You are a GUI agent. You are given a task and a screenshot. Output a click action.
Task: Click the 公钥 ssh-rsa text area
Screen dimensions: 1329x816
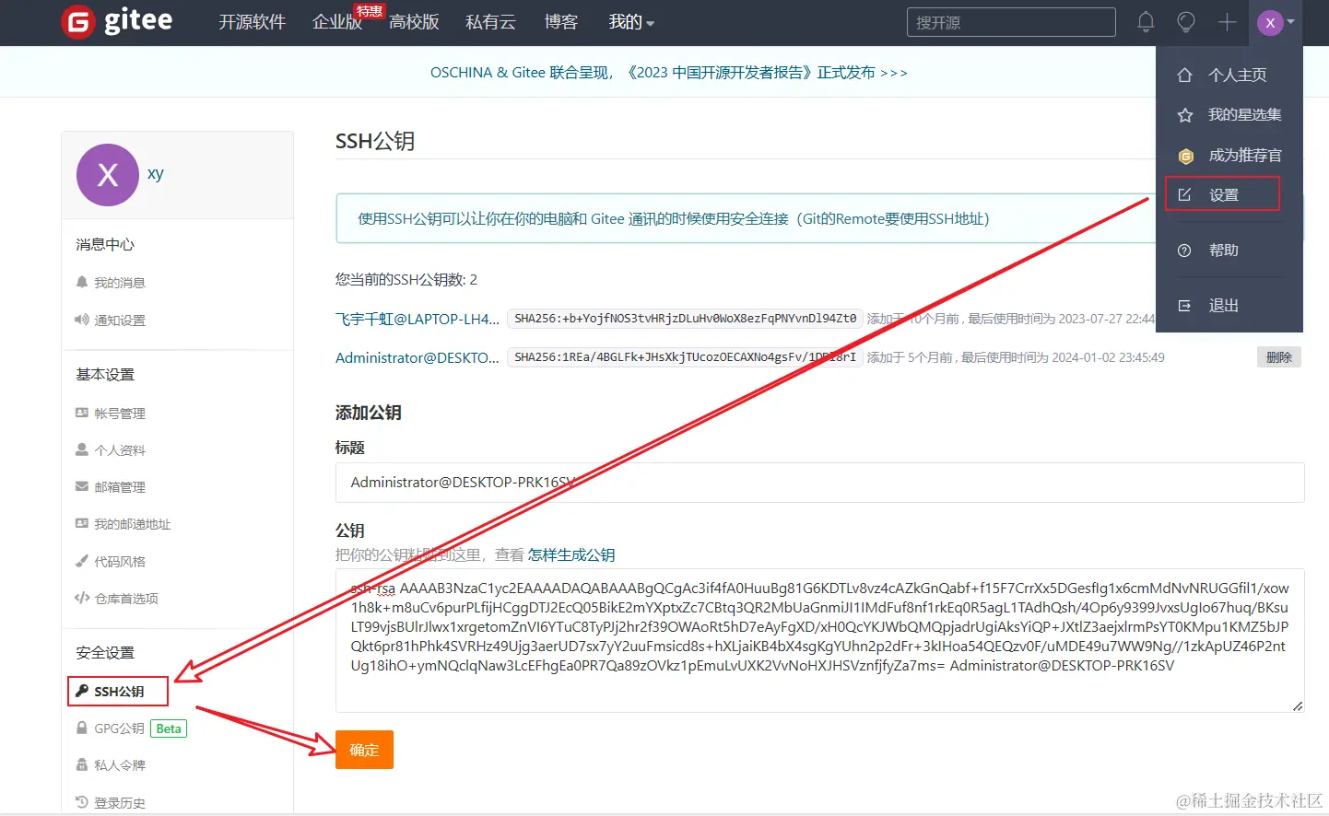(x=820, y=640)
